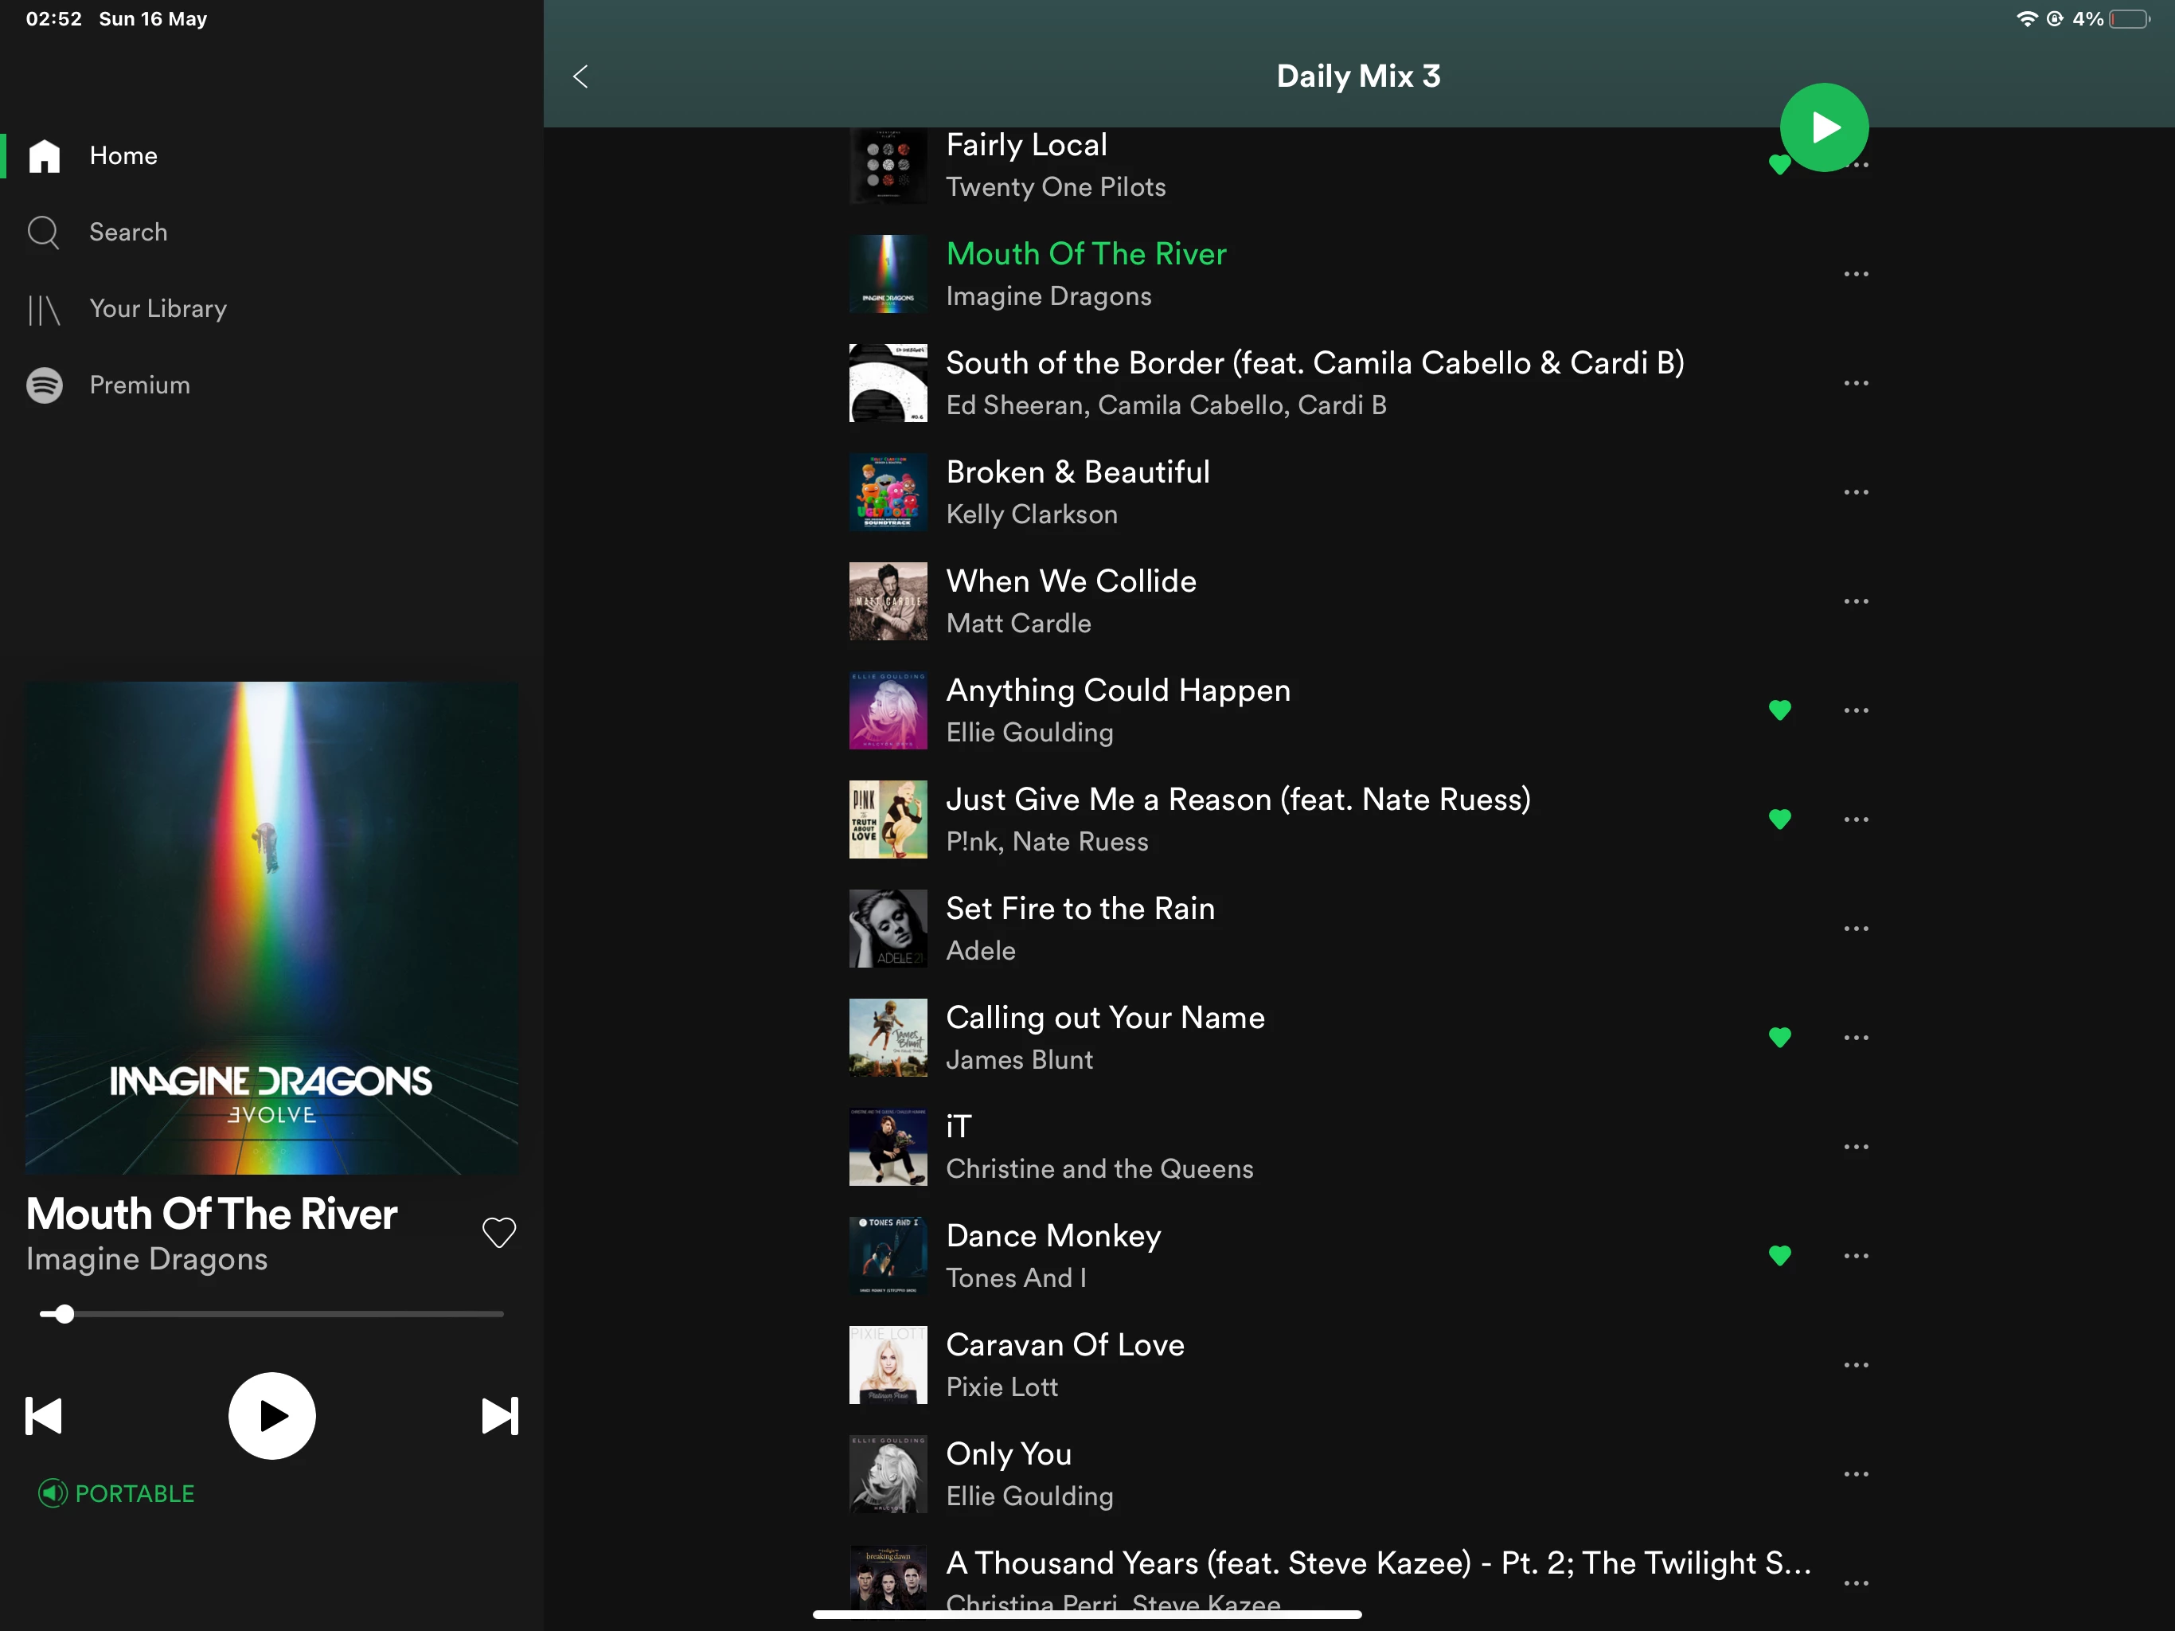
Task: Like Mouth Of The River with heart outline
Action: (498, 1231)
